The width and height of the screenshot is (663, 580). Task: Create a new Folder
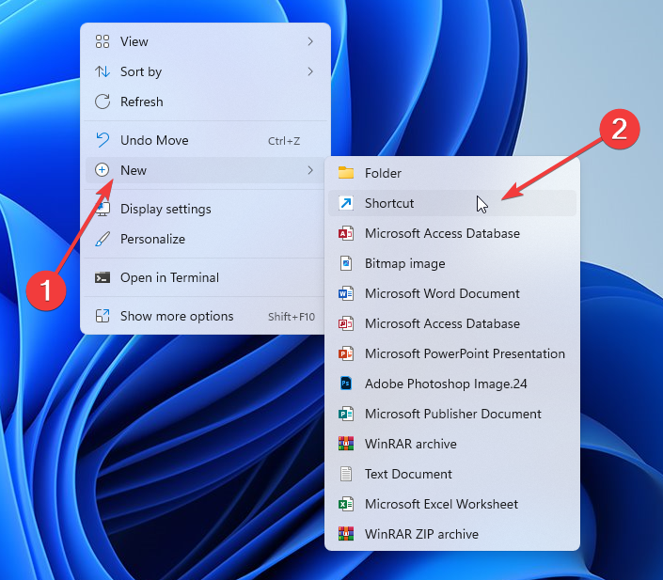coord(452,173)
